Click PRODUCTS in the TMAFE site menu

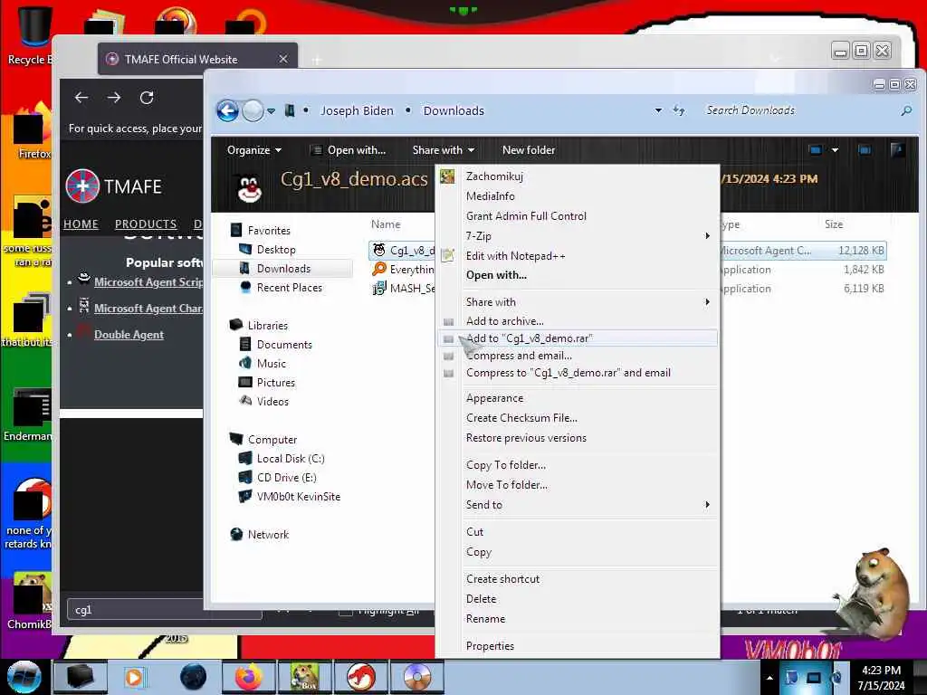146,224
